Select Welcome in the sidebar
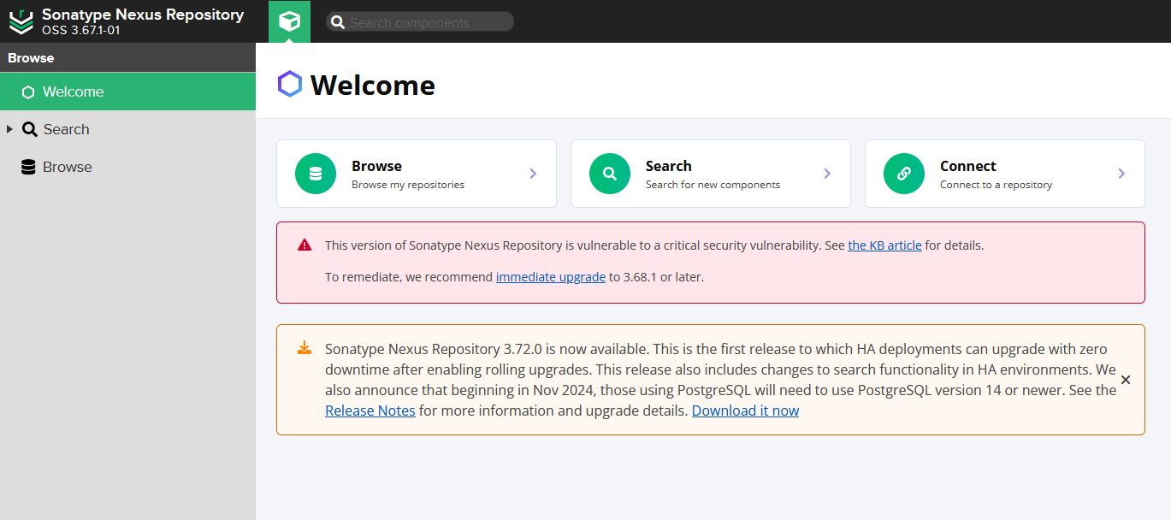This screenshot has width=1171, height=520. [x=127, y=92]
